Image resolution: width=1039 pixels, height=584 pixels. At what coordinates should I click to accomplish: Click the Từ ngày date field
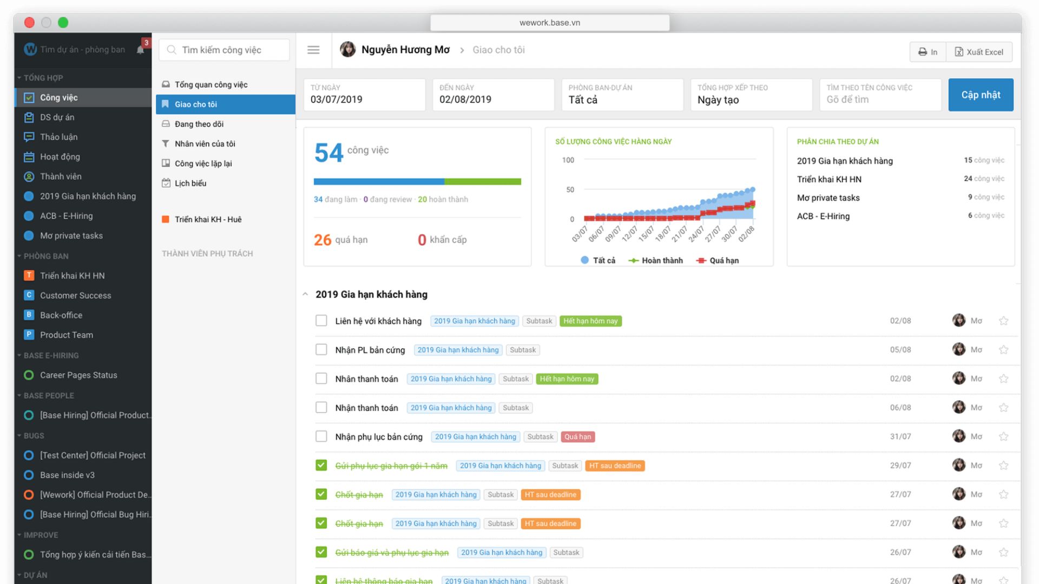pyautogui.click(x=364, y=95)
